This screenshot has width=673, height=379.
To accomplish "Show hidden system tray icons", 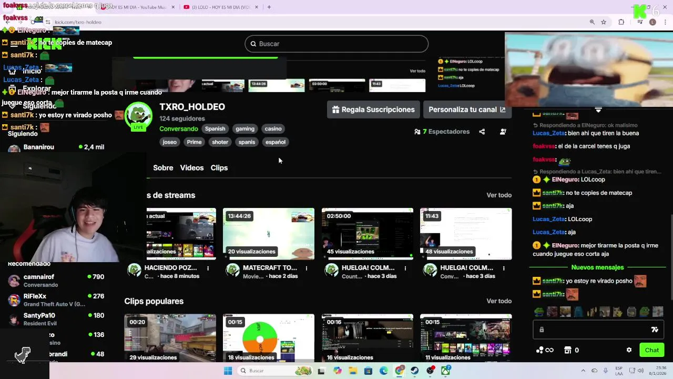I will [583, 371].
